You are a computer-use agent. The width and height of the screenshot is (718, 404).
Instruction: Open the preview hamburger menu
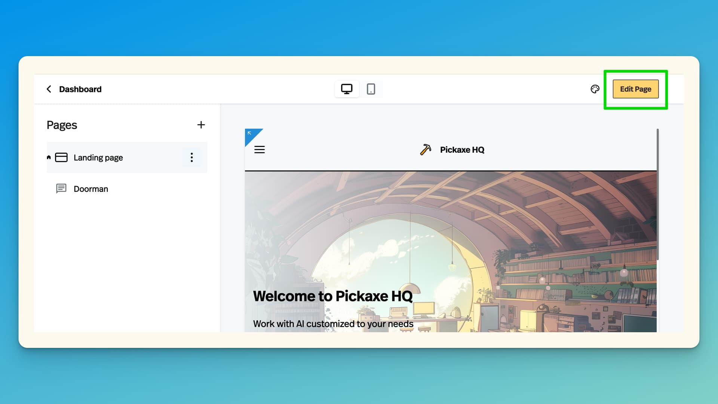260,150
